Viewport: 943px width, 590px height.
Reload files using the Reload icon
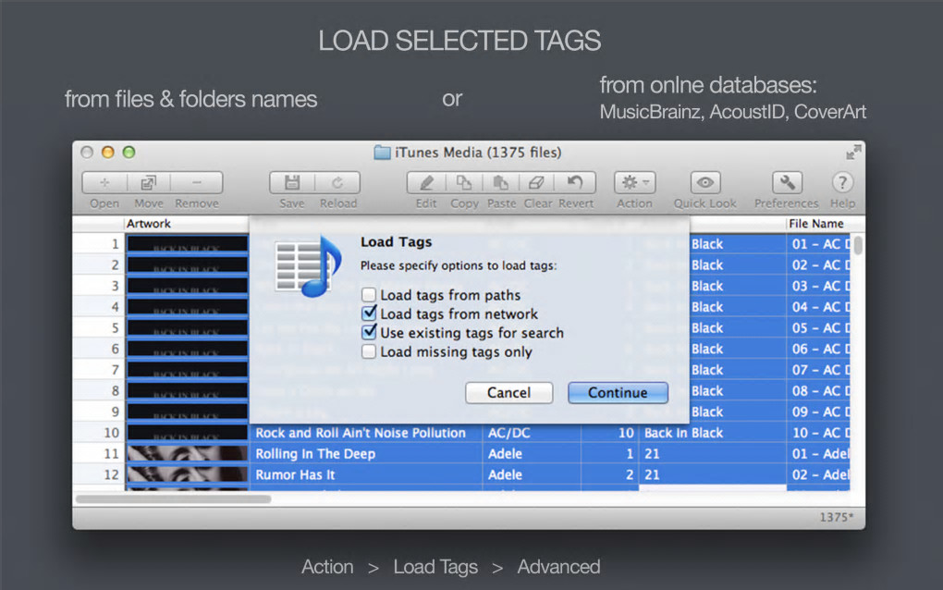coord(337,182)
